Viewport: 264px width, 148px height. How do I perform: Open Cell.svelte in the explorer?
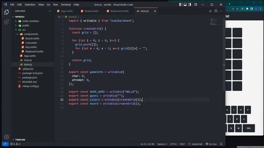pos(31,43)
